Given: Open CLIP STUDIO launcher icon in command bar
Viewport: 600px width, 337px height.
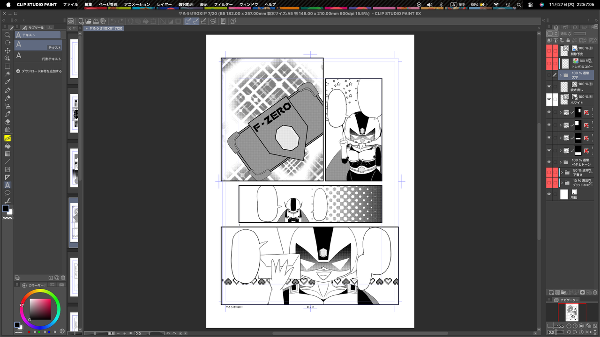Looking at the screenshot, I should coord(71,21).
